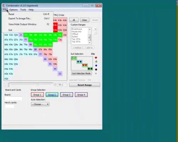Click the Board input field

(x=13, y=98)
